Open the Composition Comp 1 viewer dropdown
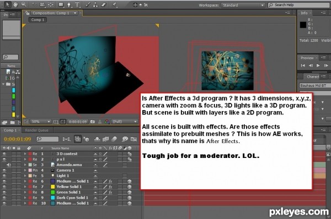The width and height of the screenshot is (331, 219). (x=74, y=13)
